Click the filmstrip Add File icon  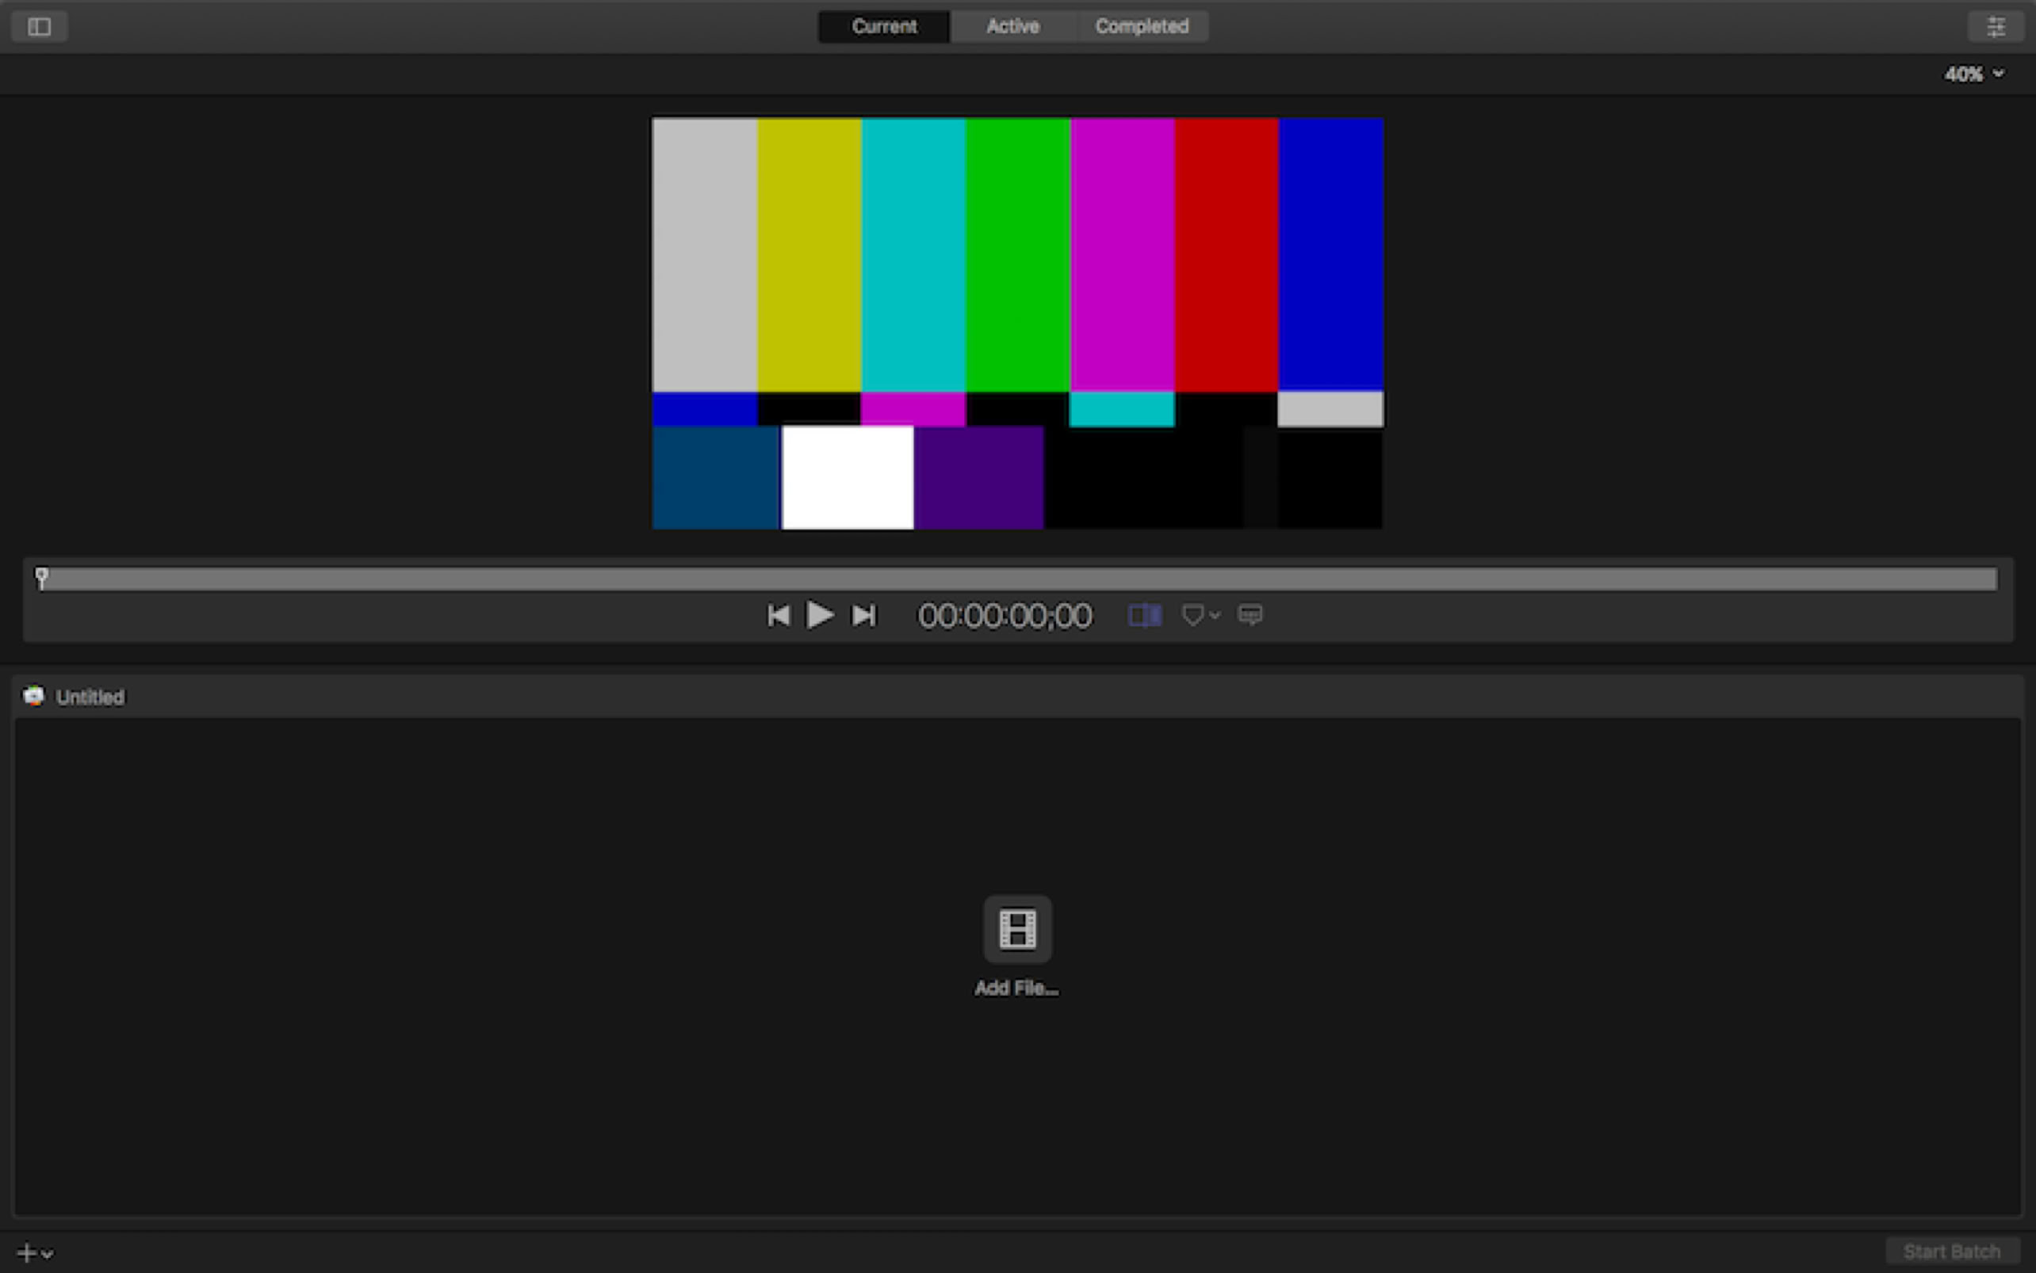tap(1017, 929)
